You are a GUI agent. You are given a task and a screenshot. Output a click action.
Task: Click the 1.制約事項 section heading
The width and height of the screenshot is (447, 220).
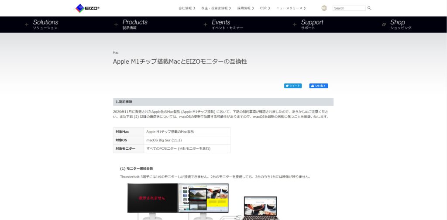click(x=223, y=102)
